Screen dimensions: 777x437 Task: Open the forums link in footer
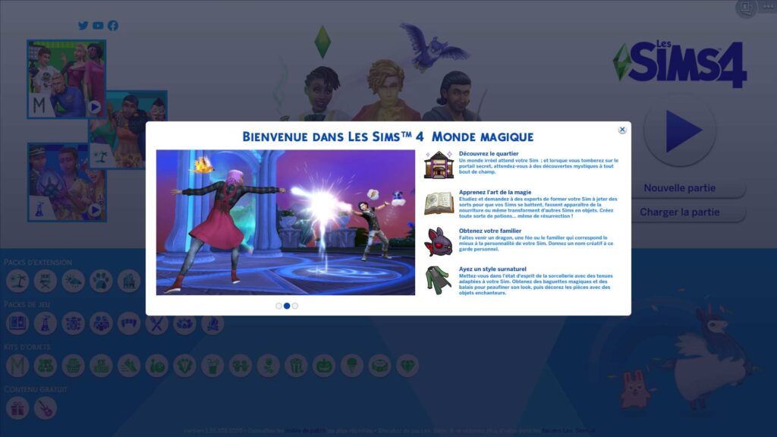(x=568, y=431)
